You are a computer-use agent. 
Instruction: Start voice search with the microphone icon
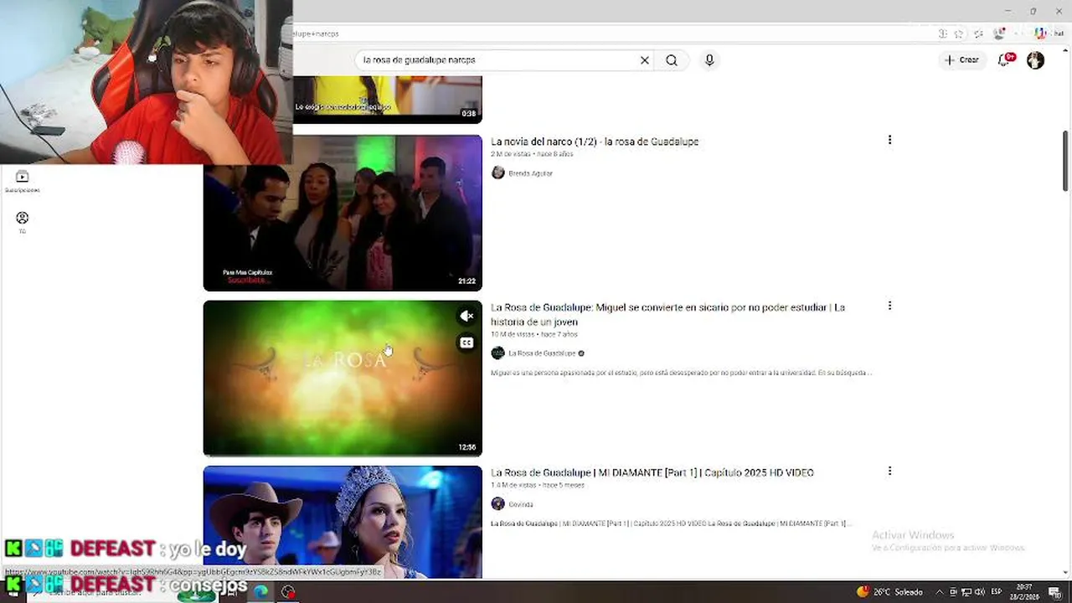[709, 60]
